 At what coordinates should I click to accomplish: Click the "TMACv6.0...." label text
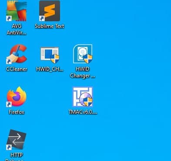pos(83,112)
